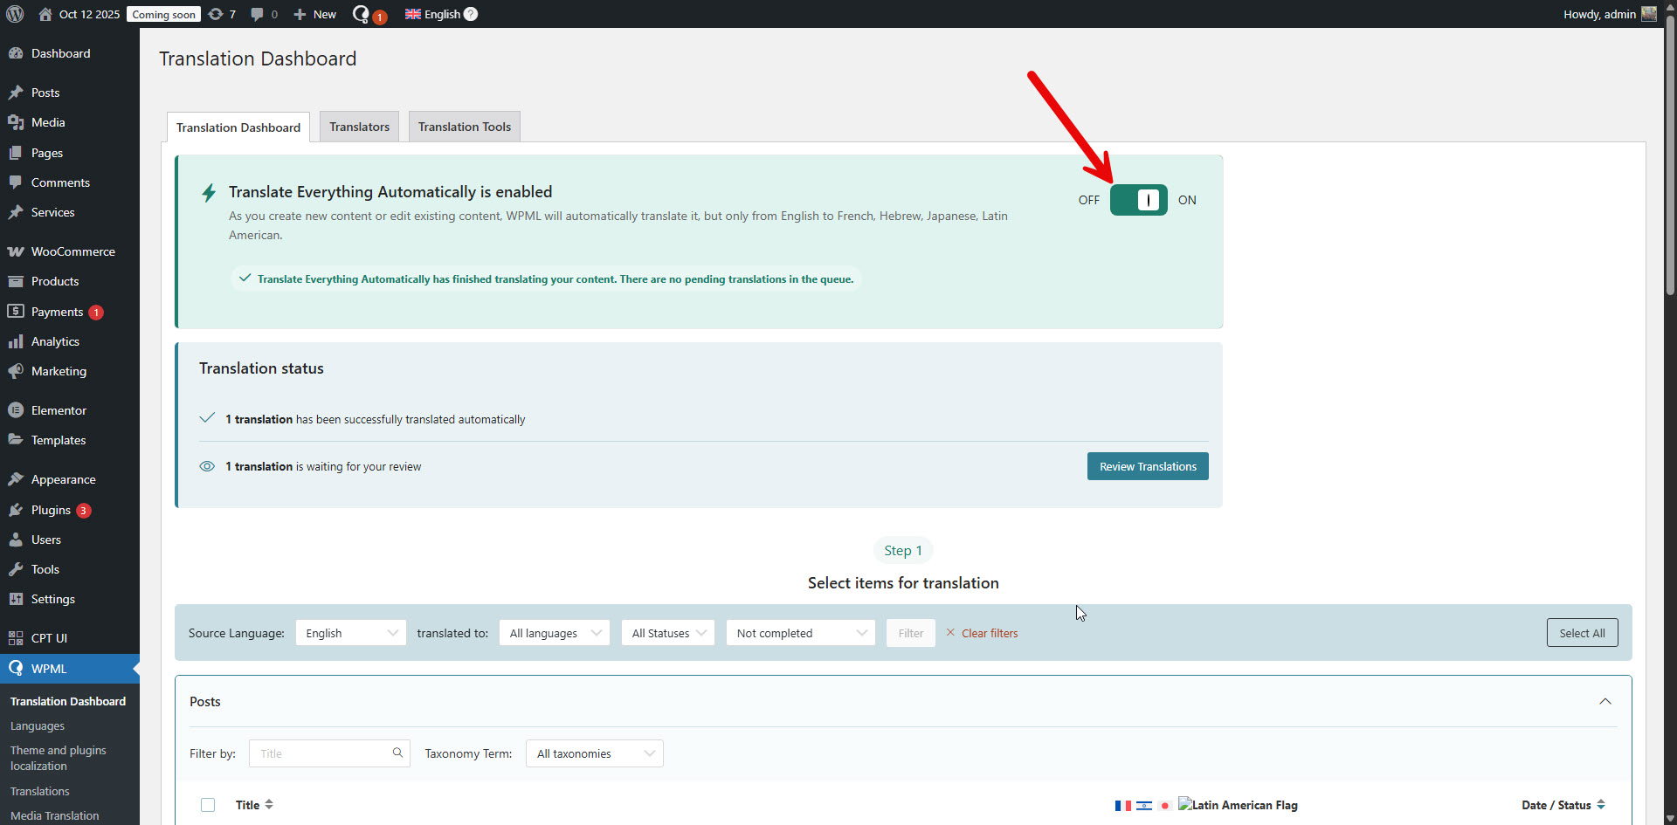Click the WooCommerce logo icon
This screenshot has height=825, width=1677.
[16, 251]
